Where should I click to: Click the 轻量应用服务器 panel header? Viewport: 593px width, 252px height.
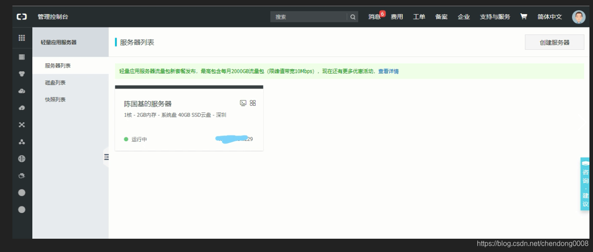[x=70, y=42]
